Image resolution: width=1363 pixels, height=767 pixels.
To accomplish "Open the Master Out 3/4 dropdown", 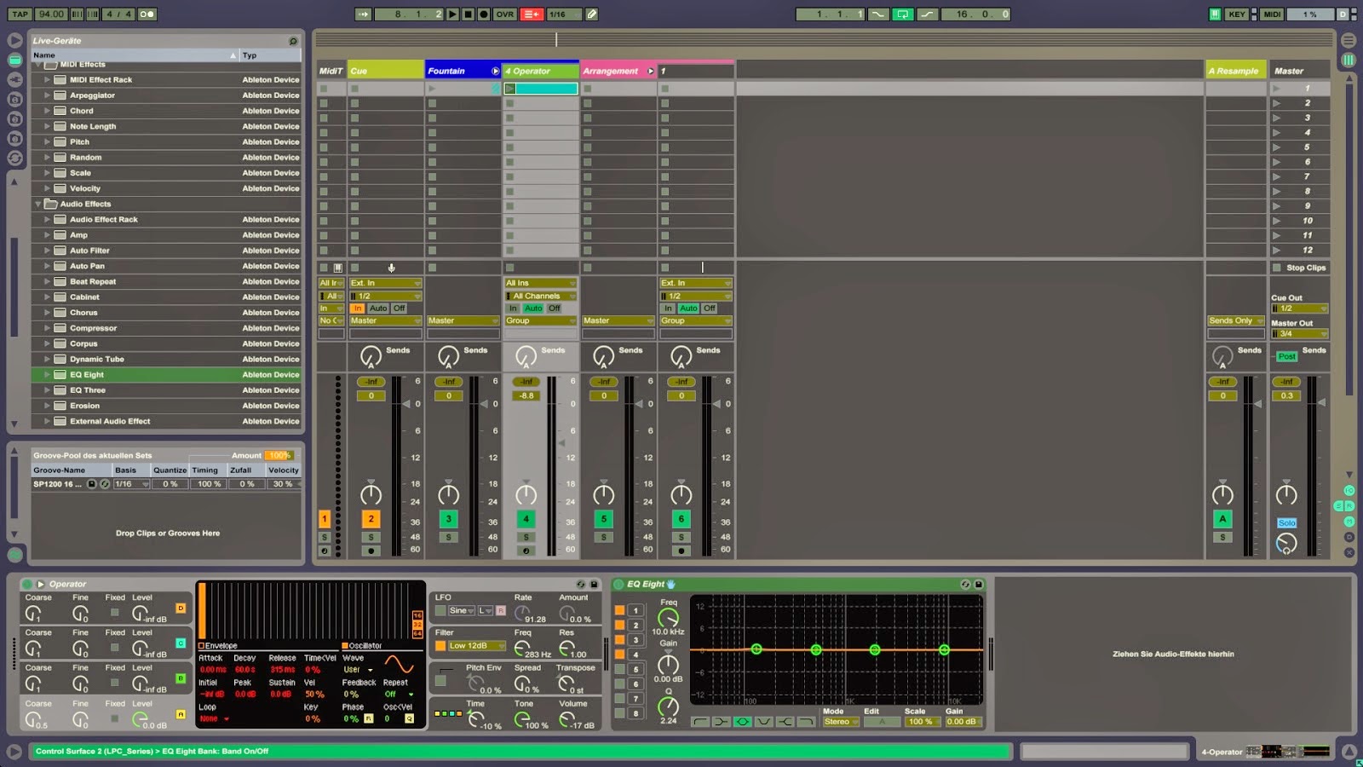I will point(1299,333).
